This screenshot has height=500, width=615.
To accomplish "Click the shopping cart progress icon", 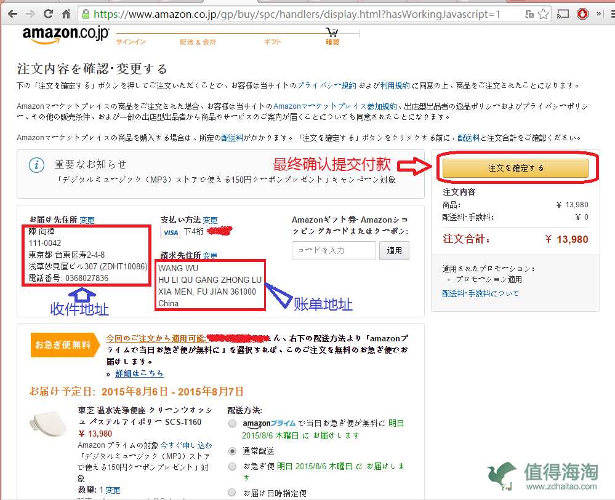I will tap(332, 32).
